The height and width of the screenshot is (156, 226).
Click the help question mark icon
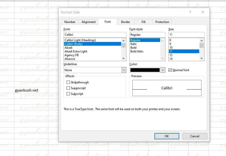point(190,12)
